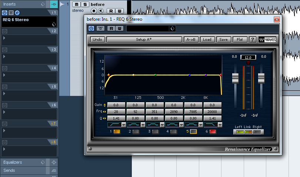Enable record on 'before' track
Viewport: 300px width, 177px height.
94,11
